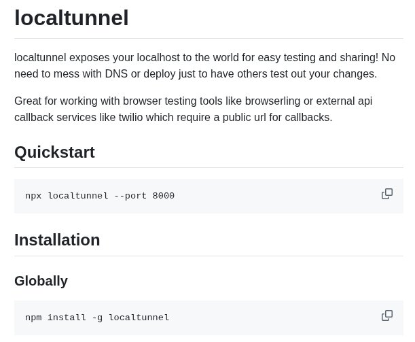Viewport: 415px width, 342px height.
Task: Copy the npm install -g command
Action: click(387, 315)
